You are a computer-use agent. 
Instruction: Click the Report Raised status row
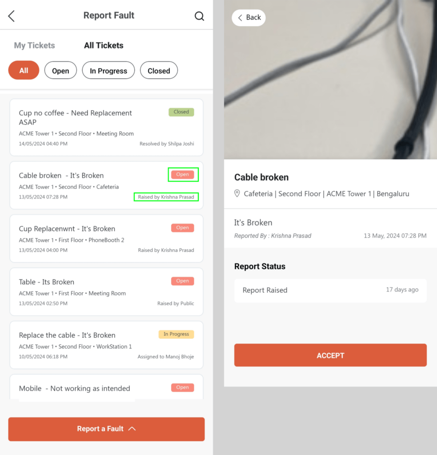click(330, 291)
